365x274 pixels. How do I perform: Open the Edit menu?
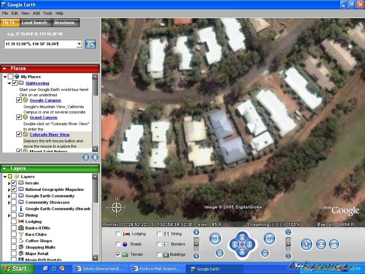pyautogui.click(x=15, y=13)
